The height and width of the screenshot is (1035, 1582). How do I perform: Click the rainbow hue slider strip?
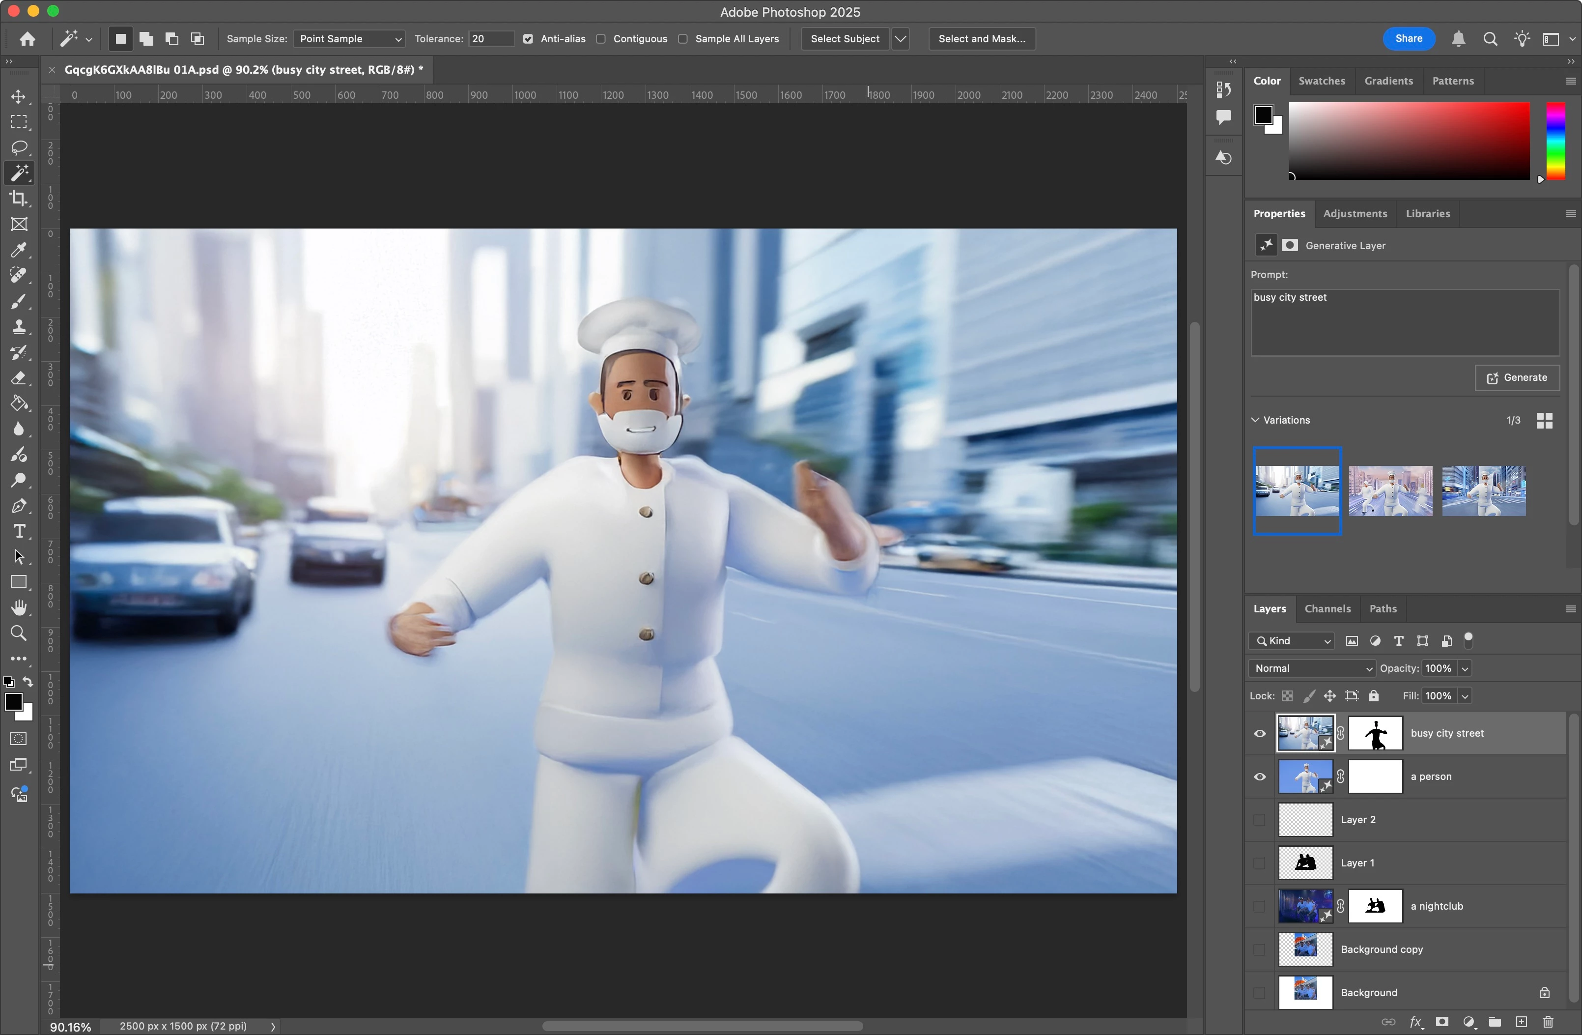coord(1555,140)
